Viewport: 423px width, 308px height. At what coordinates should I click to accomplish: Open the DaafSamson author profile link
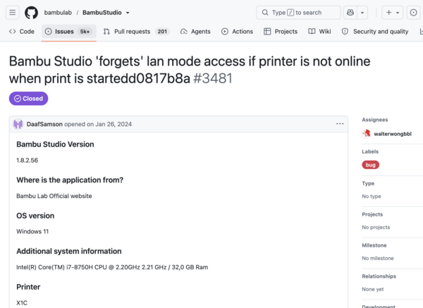(44, 124)
